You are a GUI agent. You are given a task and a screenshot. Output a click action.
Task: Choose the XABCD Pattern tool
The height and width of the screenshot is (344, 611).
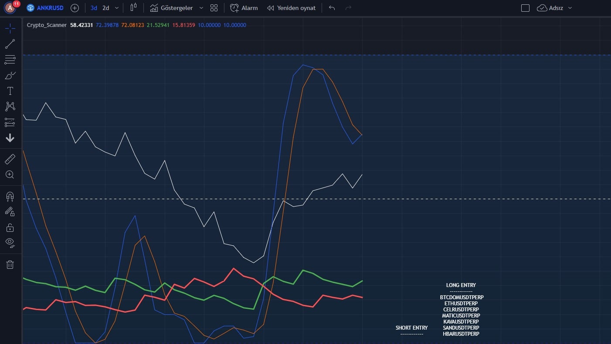click(x=10, y=107)
